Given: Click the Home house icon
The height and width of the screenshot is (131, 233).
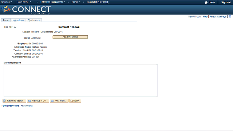Looking at the screenshot, I should pos(206,3).
